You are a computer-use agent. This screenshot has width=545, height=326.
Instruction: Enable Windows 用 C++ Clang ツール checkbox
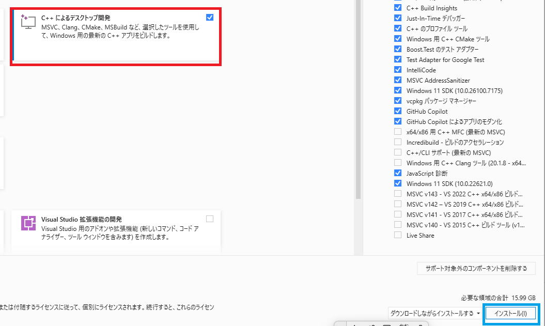[x=398, y=163]
